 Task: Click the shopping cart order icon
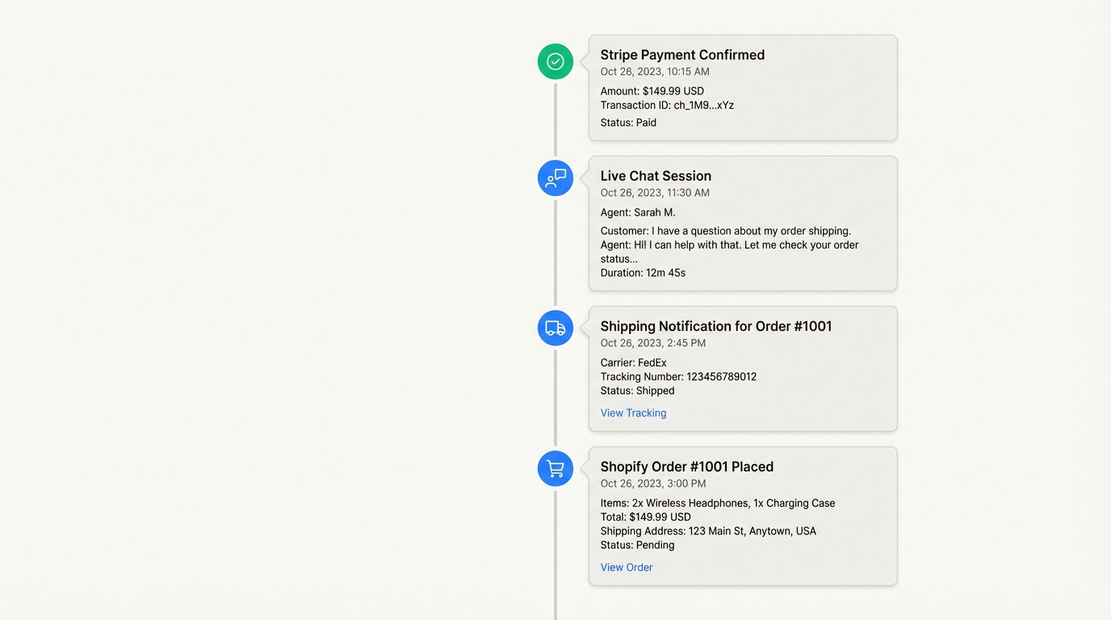pyautogui.click(x=555, y=468)
